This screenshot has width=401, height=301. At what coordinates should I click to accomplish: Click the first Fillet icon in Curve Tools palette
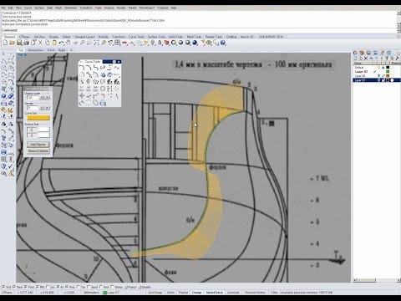pos(82,68)
